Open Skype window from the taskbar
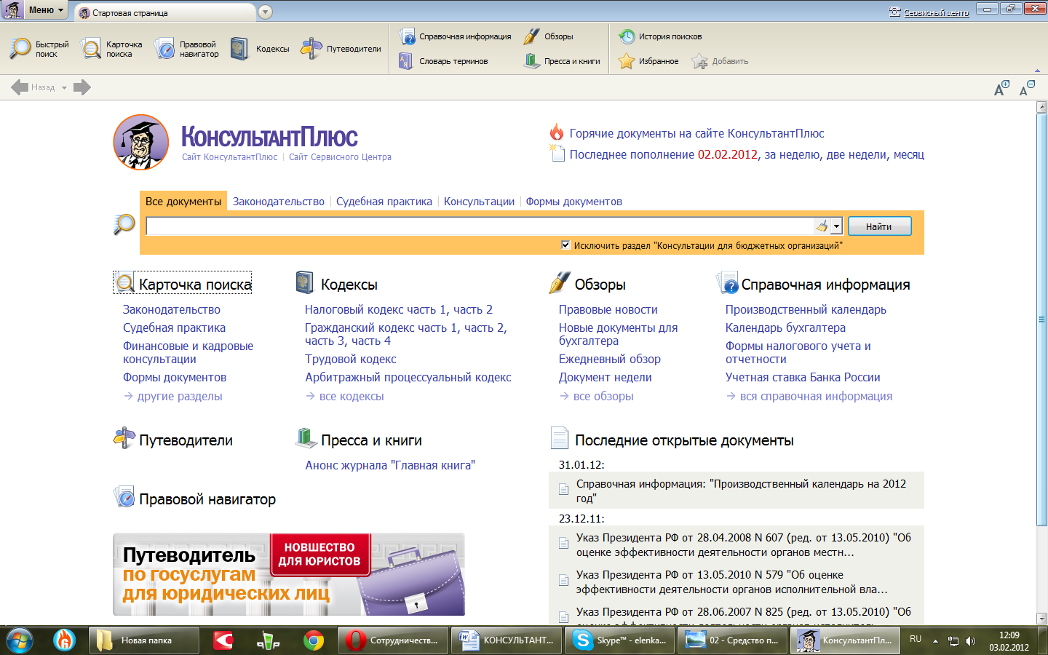Screen dimensions: 1048x655 [621, 640]
